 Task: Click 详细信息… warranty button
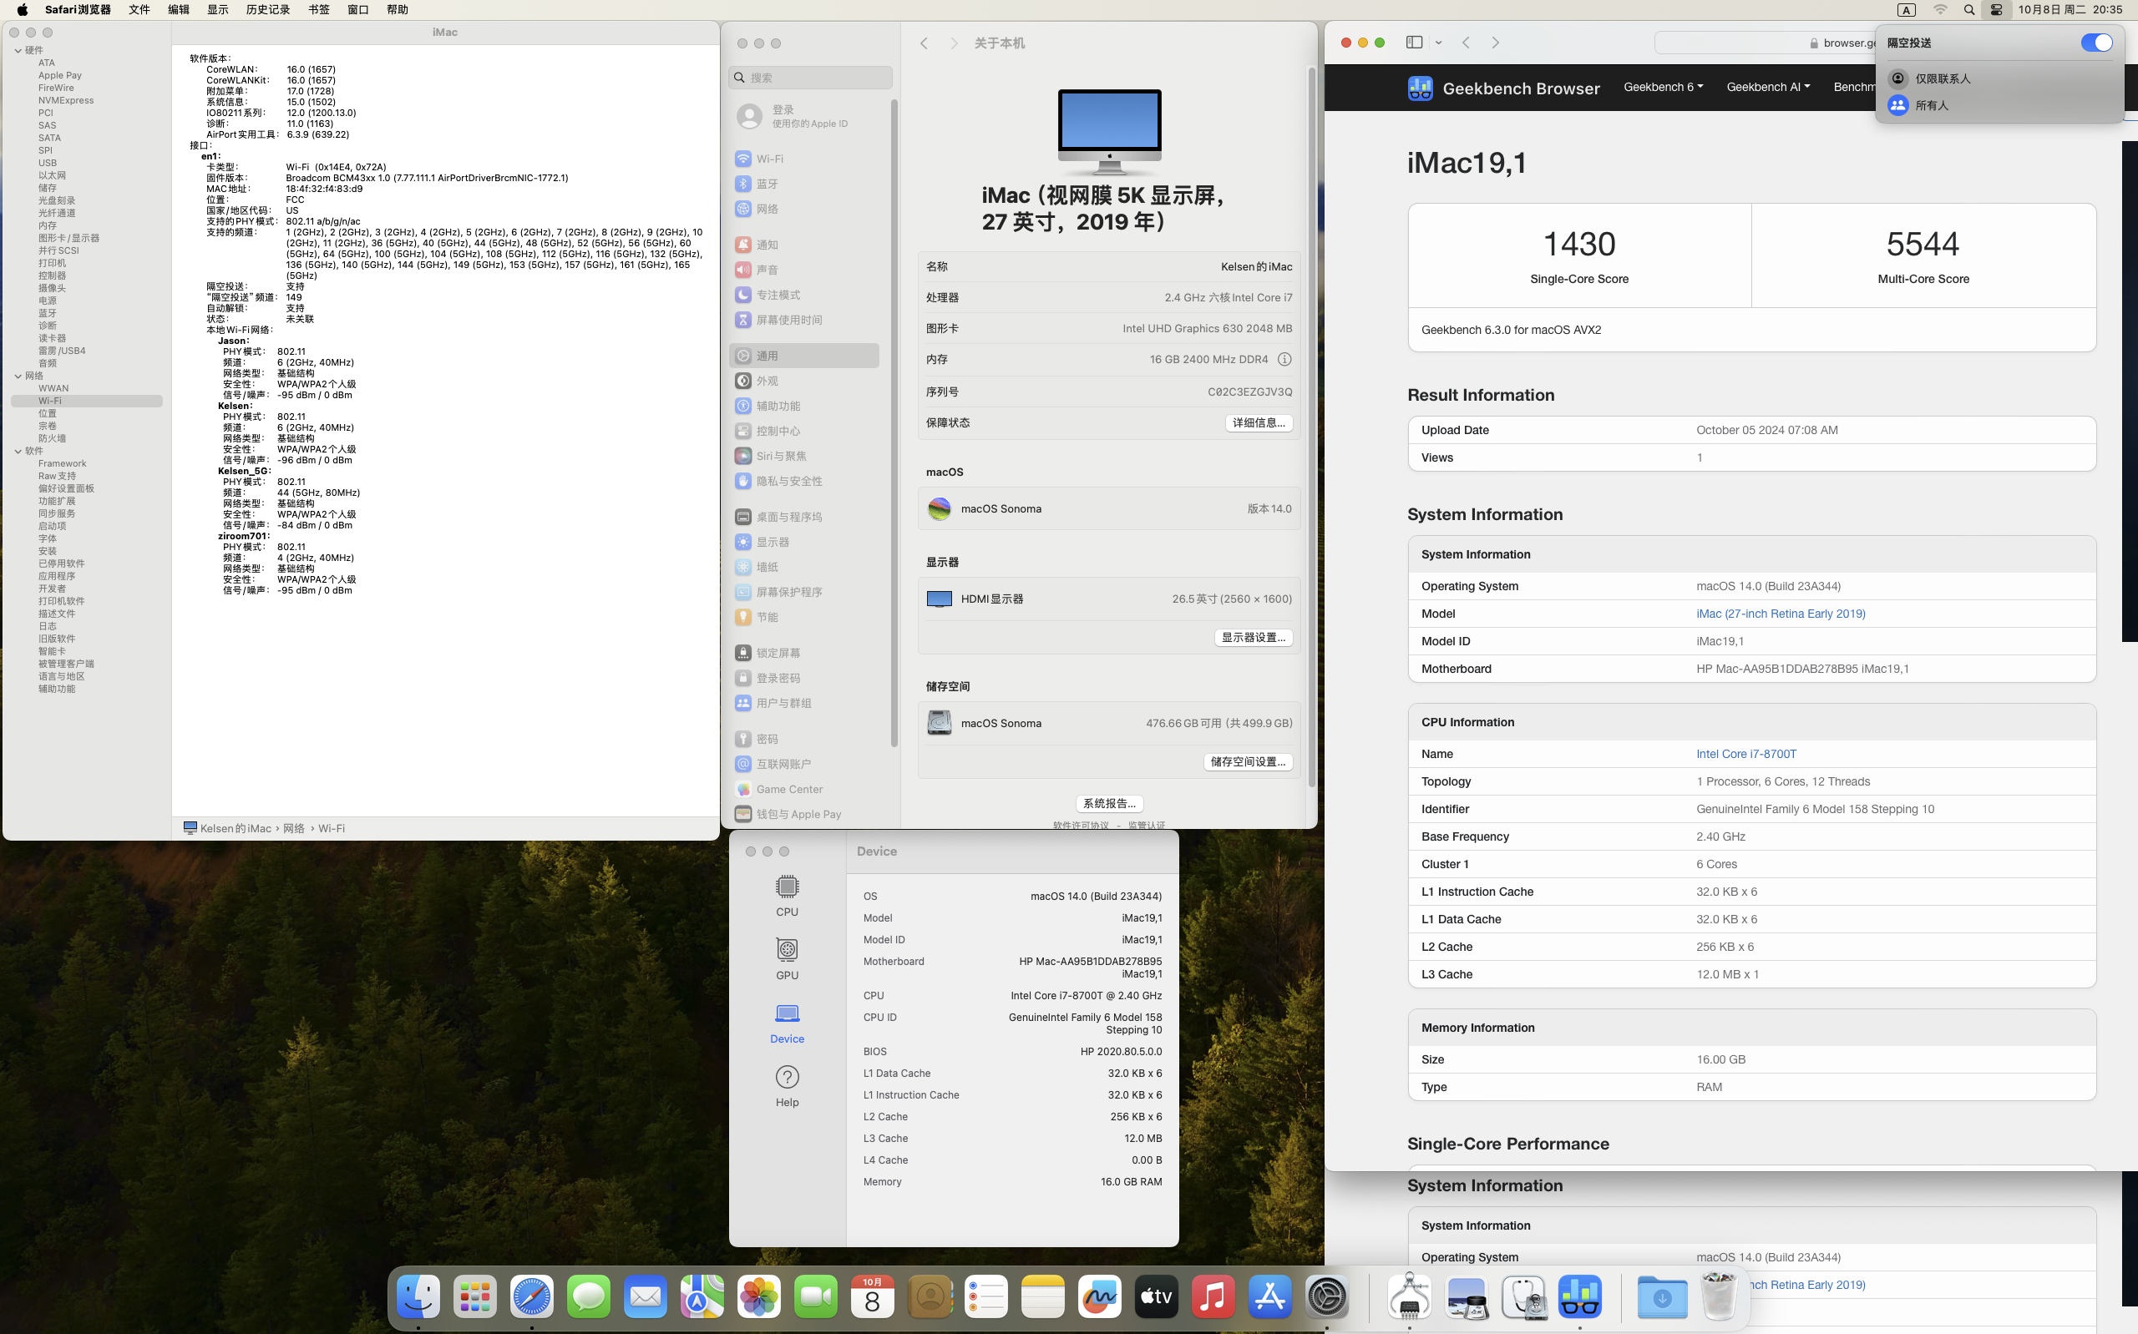pos(1259,422)
